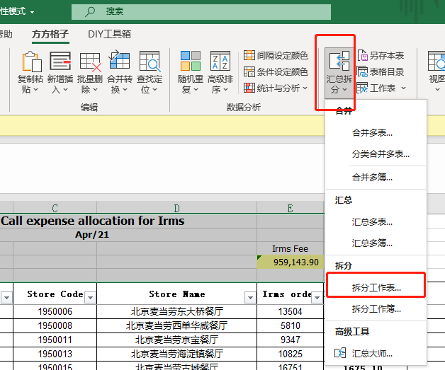The image size is (445, 370).
Task: Click the 视图 icon at ribbon edge
Action: coord(436,61)
